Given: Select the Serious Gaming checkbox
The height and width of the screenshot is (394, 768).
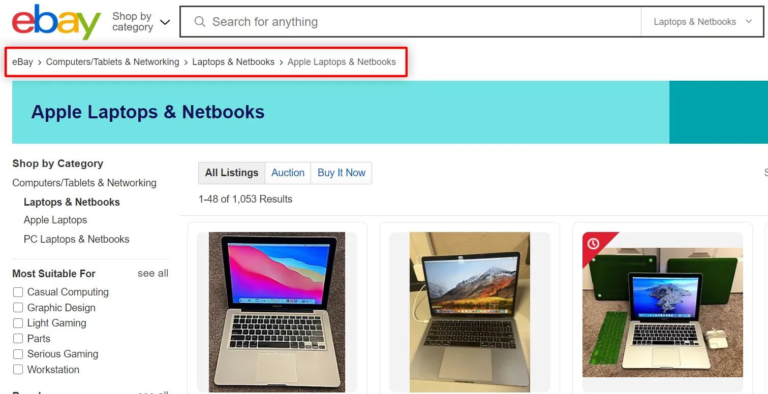Looking at the screenshot, I should point(18,354).
